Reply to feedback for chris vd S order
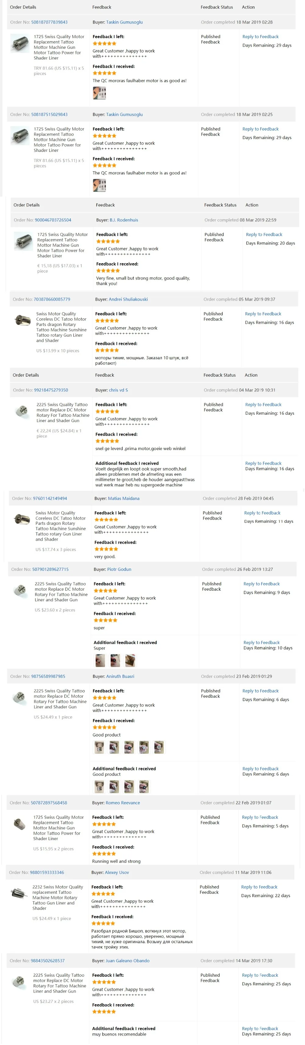 click(263, 404)
